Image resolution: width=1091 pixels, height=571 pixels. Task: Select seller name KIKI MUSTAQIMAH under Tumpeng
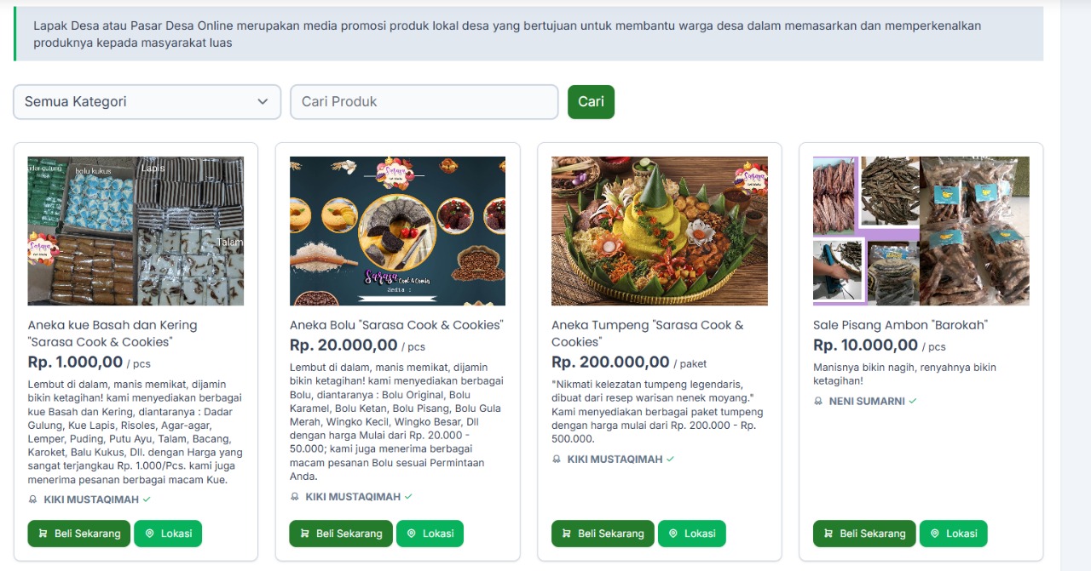click(615, 460)
